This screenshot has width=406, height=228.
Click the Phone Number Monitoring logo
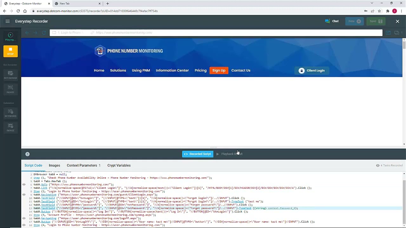[x=128, y=51]
